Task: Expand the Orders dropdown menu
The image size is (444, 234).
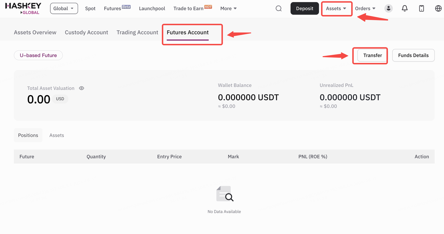Action: pyautogui.click(x=365, y=8)
